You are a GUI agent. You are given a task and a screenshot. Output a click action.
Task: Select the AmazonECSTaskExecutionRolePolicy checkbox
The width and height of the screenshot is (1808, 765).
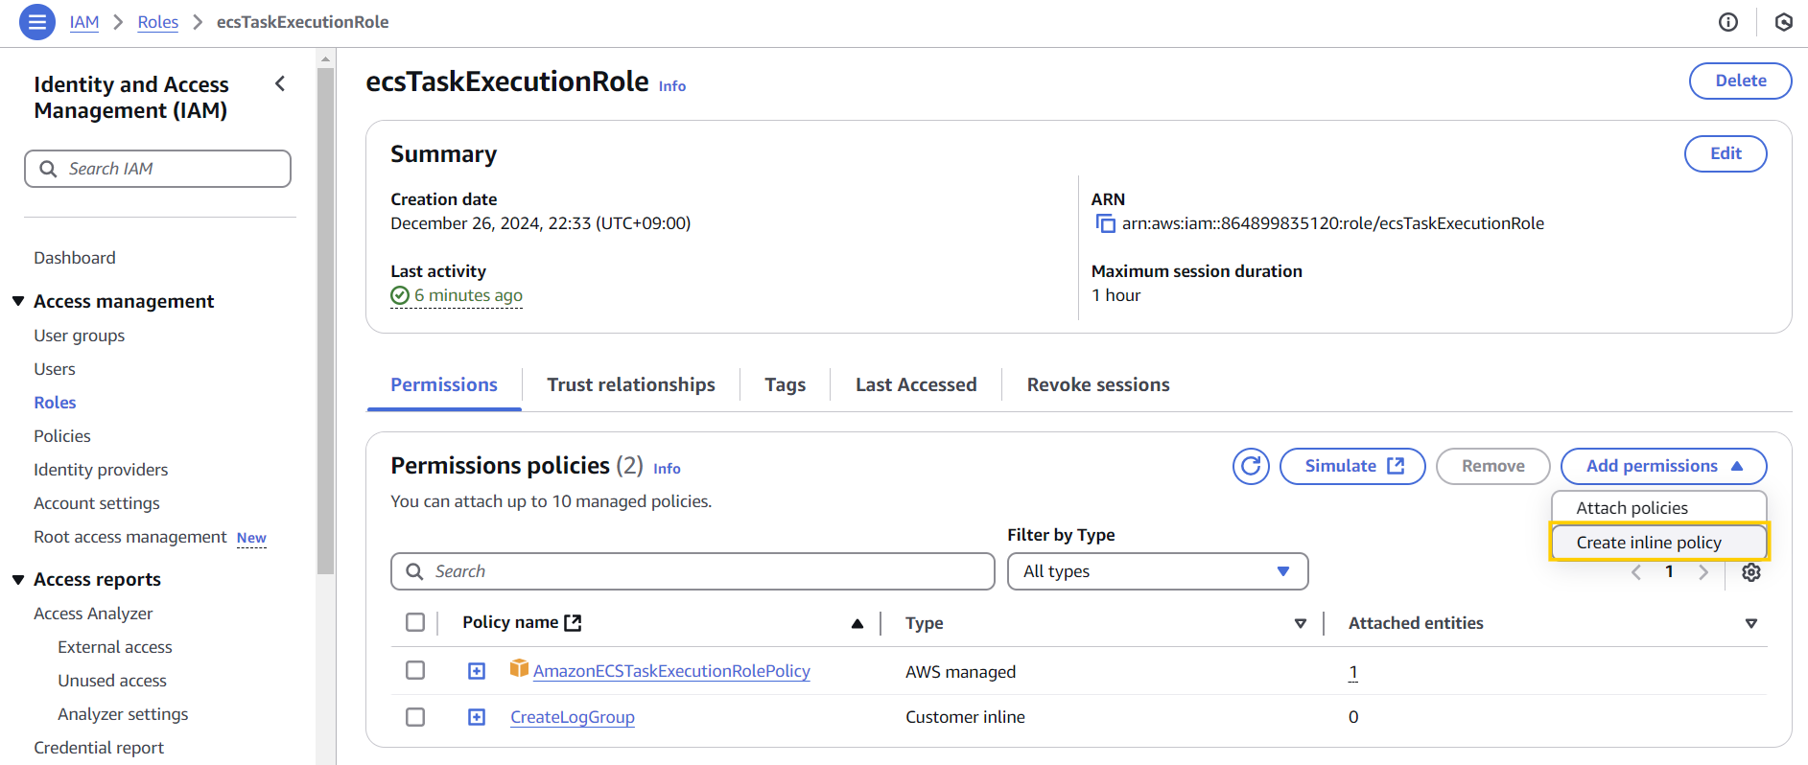(x=415, y=670)
